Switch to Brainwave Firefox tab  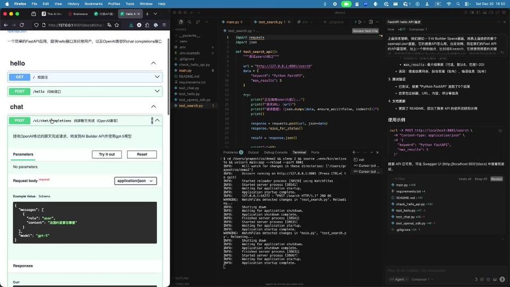click(79, 14)
